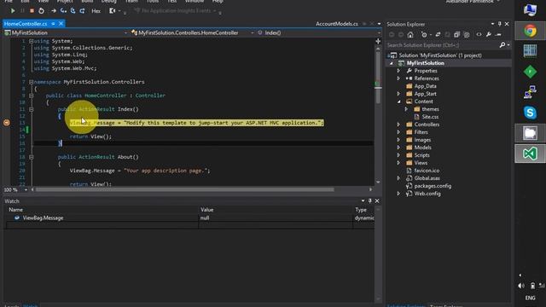Expand the Controllers folder
Image resolution: width=546 pixels, height=307 pixels.
click(x=398, y=125)
